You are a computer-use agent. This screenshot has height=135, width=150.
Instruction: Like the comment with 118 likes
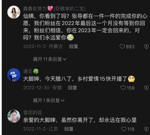tap(124, 129)
